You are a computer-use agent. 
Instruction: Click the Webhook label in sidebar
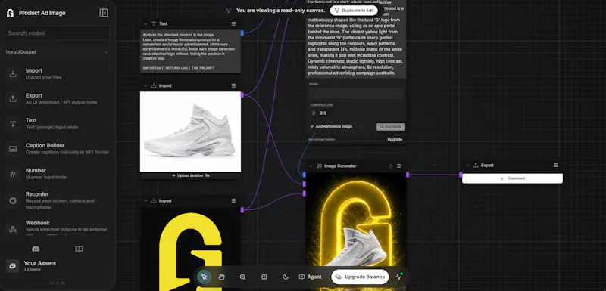click(x=37, y=223)
